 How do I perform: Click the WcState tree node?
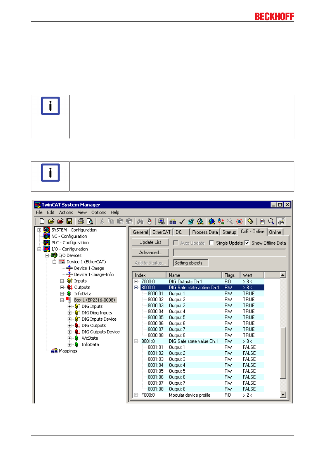point(90,338)
